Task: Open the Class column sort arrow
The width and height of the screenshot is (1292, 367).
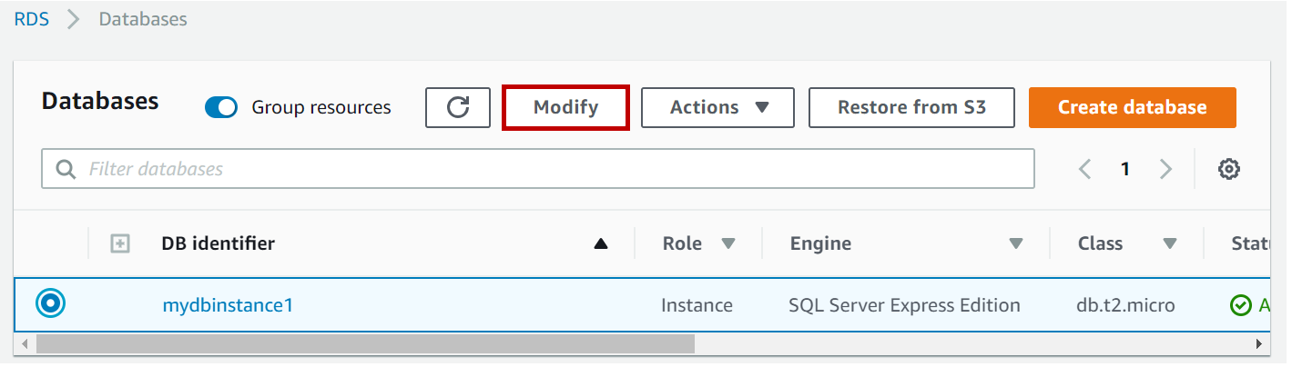Action: click(1170, 243)
